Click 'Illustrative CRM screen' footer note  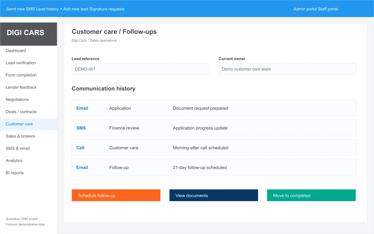click(x=22, y=219)
